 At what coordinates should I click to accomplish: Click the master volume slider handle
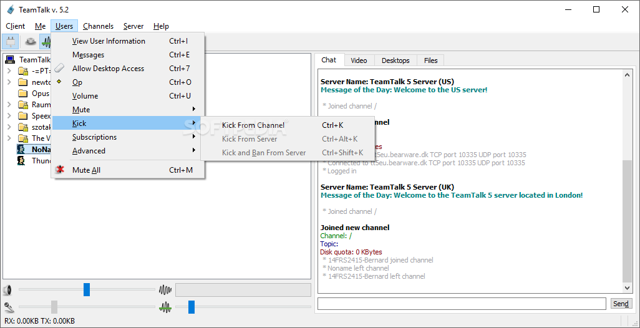click(x=87, y=290)
